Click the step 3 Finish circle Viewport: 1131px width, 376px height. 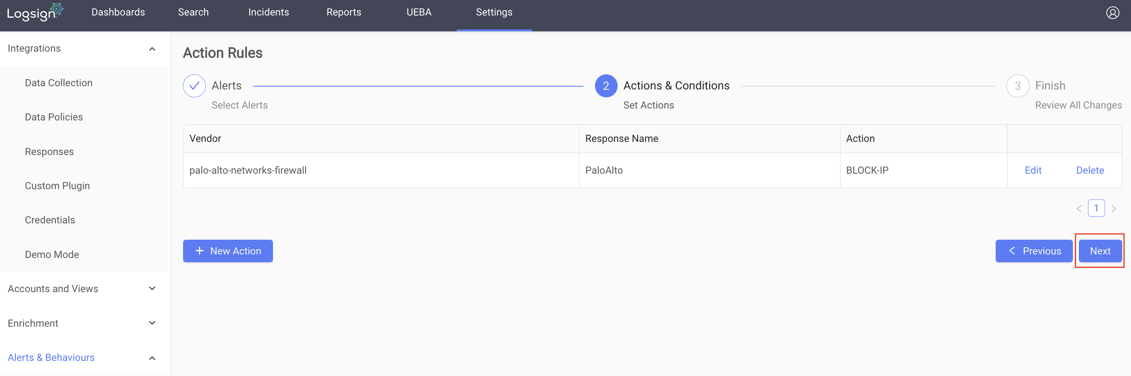point(1017,86)
